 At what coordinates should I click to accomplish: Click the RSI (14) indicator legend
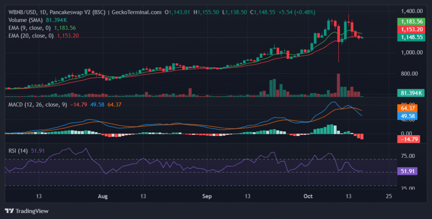[18, 151]
